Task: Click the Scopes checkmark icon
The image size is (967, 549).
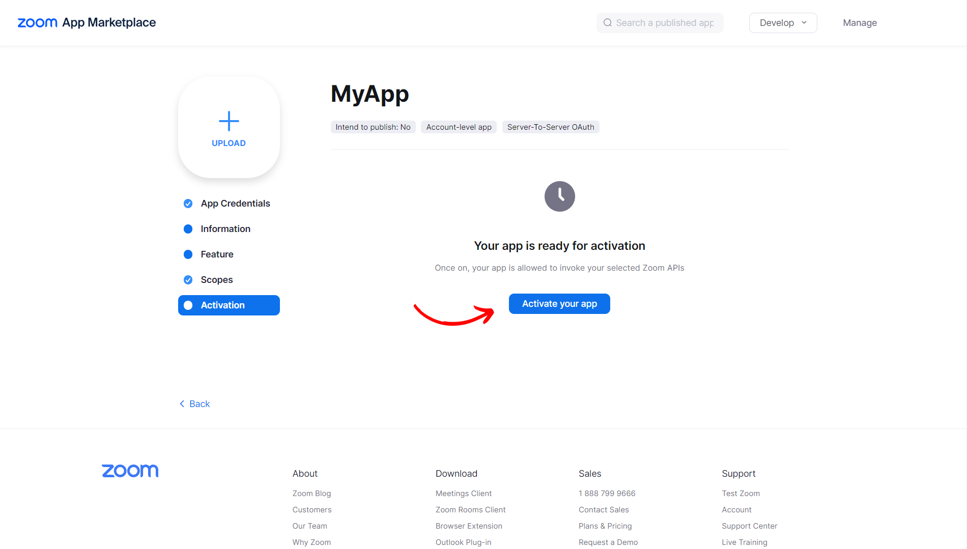Action: point(188,280)
